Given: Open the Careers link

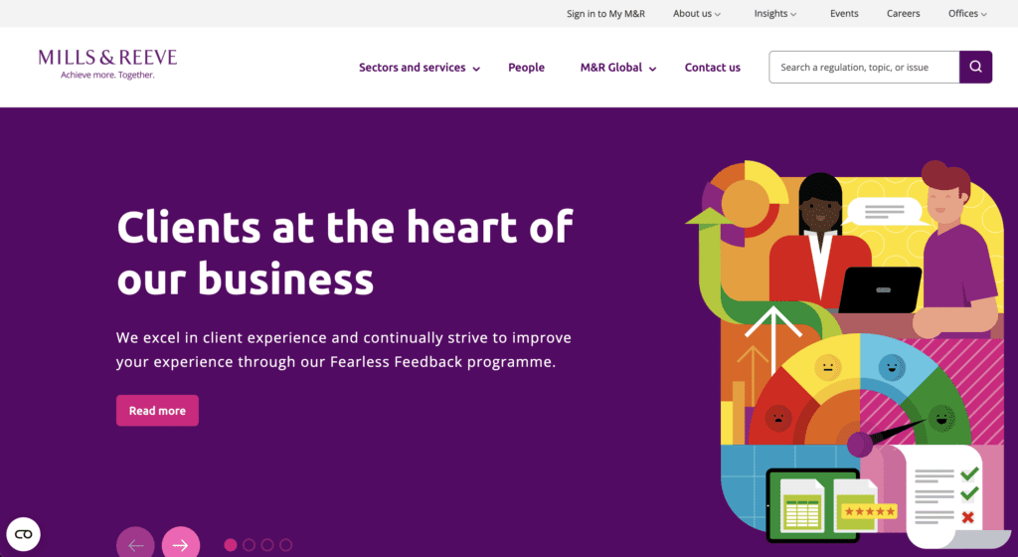Looking at the screenshot, I should coord(903,14).
